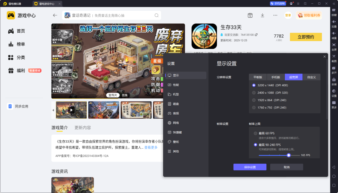338x193 pixels.
Task: Open the calendar reservation icon in header
Action: click(x=250, y=15)
